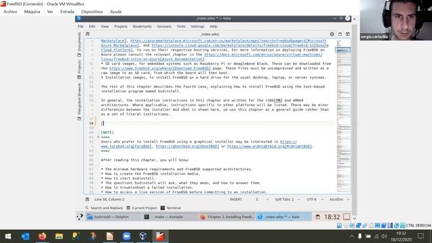The image size is (432, 243).
Task: Open VirtualBox from Windows taskbar
Action: (143, 236)
